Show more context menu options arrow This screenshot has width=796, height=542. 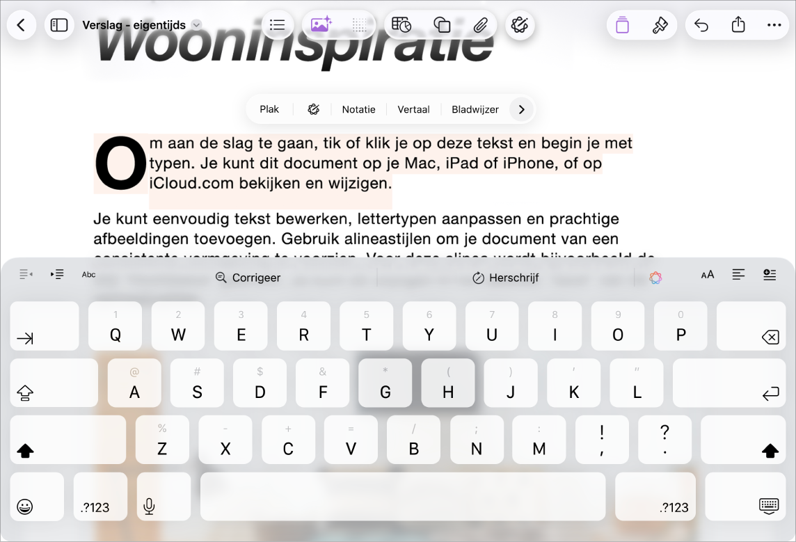coord(521,109)
